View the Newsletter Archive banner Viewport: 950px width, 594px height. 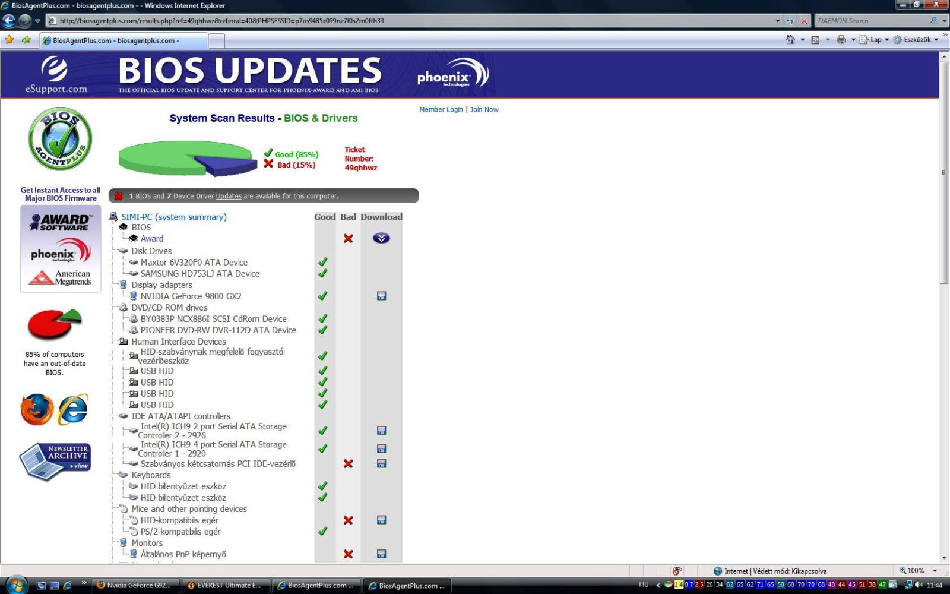(55, 460)
